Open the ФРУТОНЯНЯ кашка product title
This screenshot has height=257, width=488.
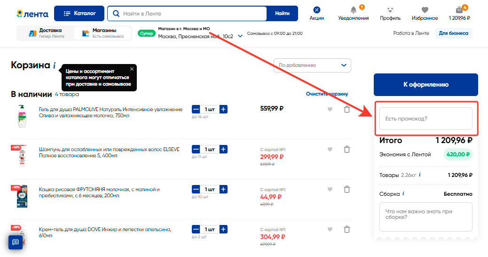pos(99,192)
